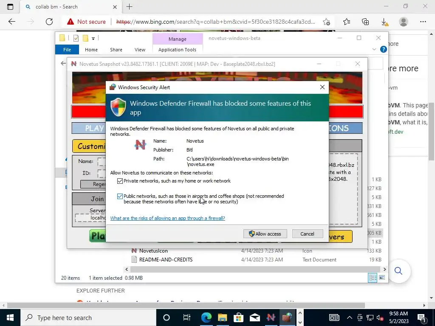Open Share ribbon tab in Explorer
Image resolution: width=435 pixels, height=326 pixels.
pos(116,50)
